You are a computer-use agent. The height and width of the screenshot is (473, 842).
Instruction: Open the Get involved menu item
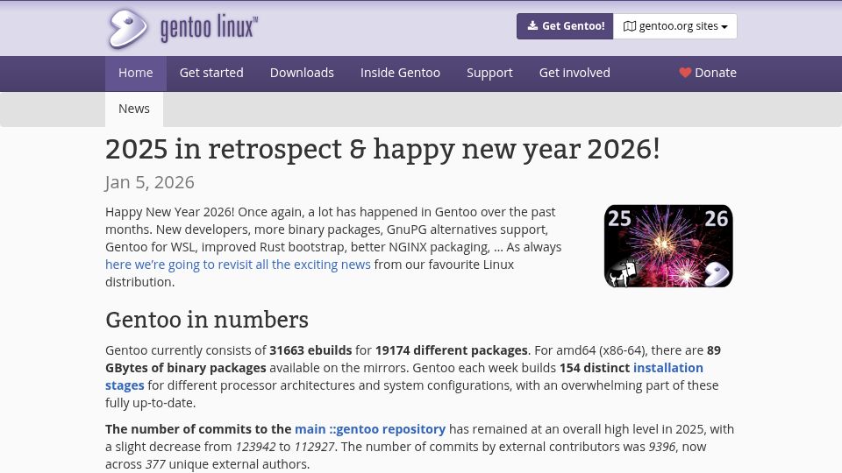[574, 73]
